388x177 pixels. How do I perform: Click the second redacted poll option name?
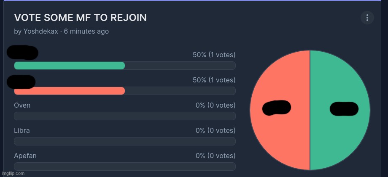point(21,82)
